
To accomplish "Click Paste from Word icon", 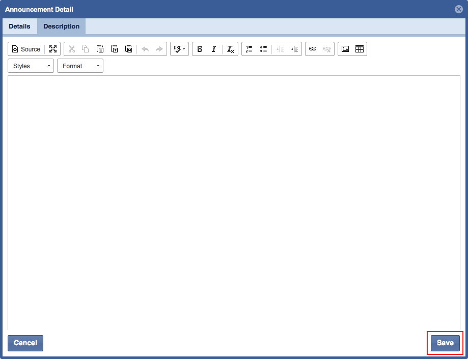I will (129, 49).
